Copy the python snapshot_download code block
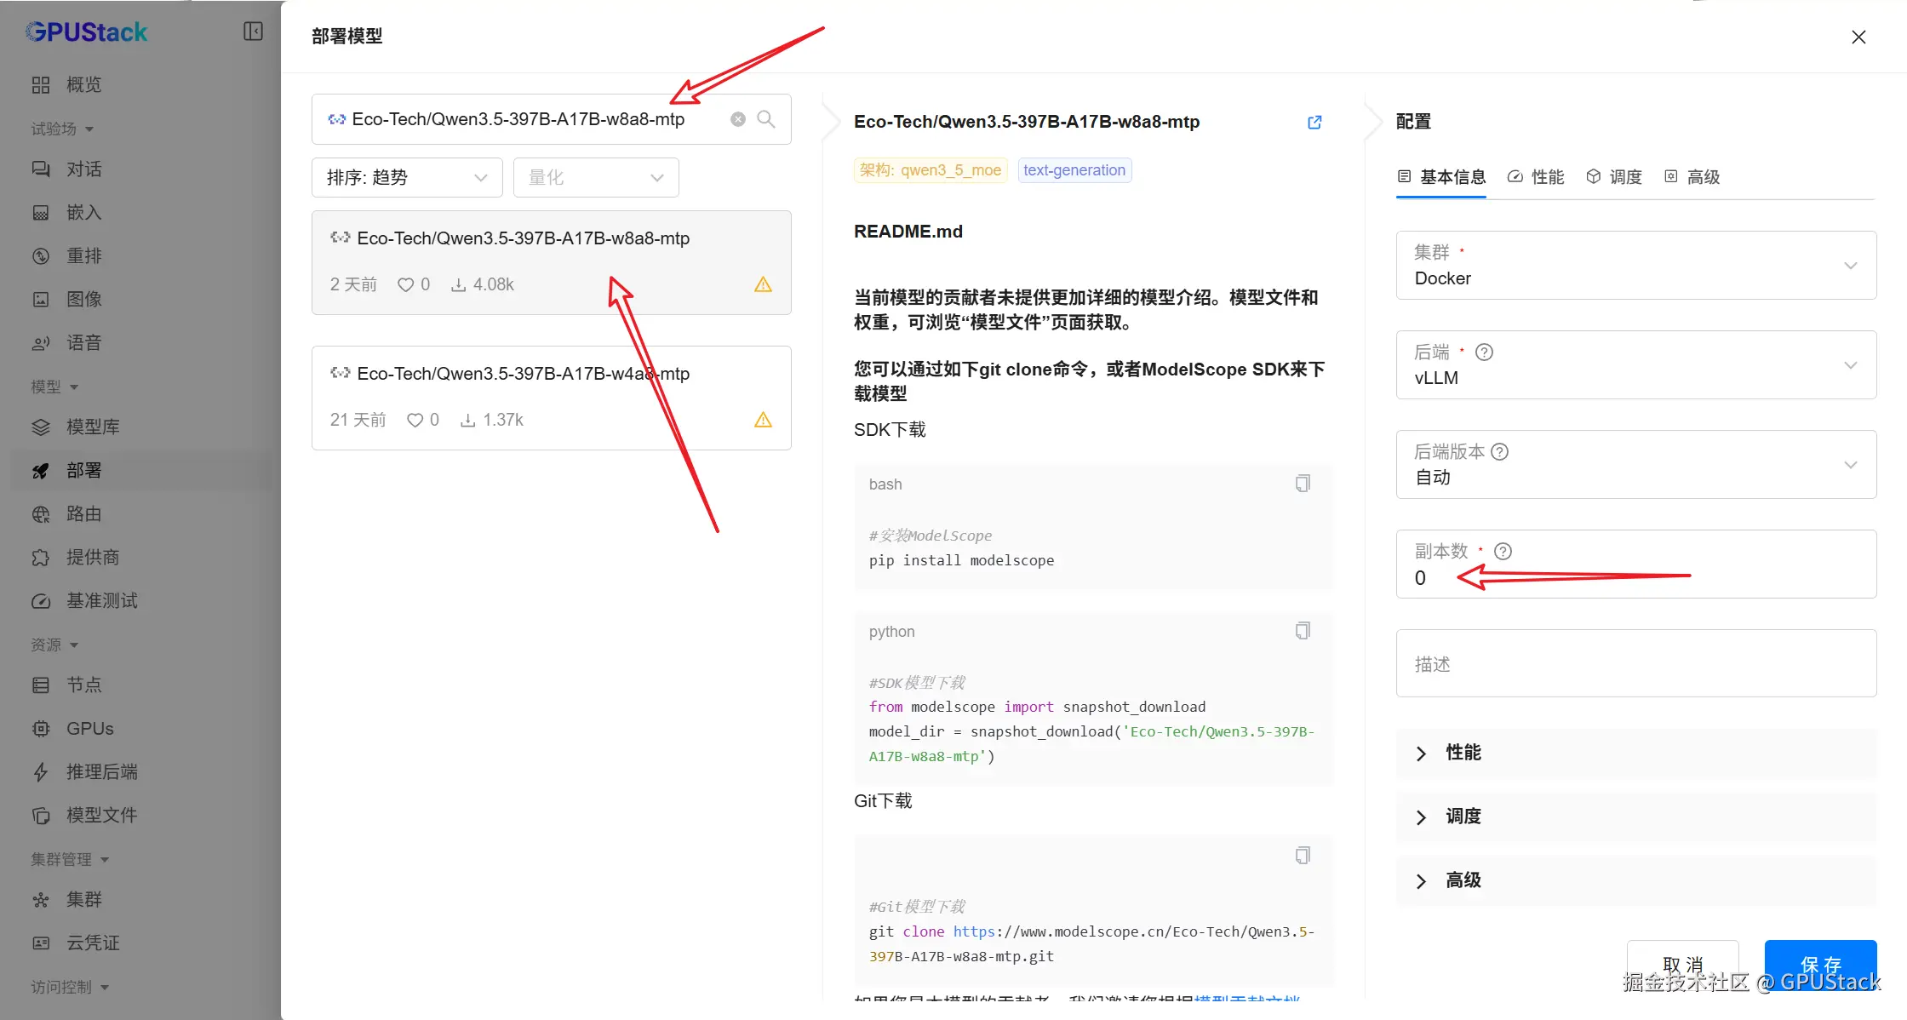This screenshot has height=1020, width=1907. pyautogui.click(x=1303, y=631)
